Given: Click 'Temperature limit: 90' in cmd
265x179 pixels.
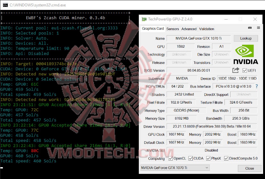Looking at the screenshot, I should tap(42, 49).
